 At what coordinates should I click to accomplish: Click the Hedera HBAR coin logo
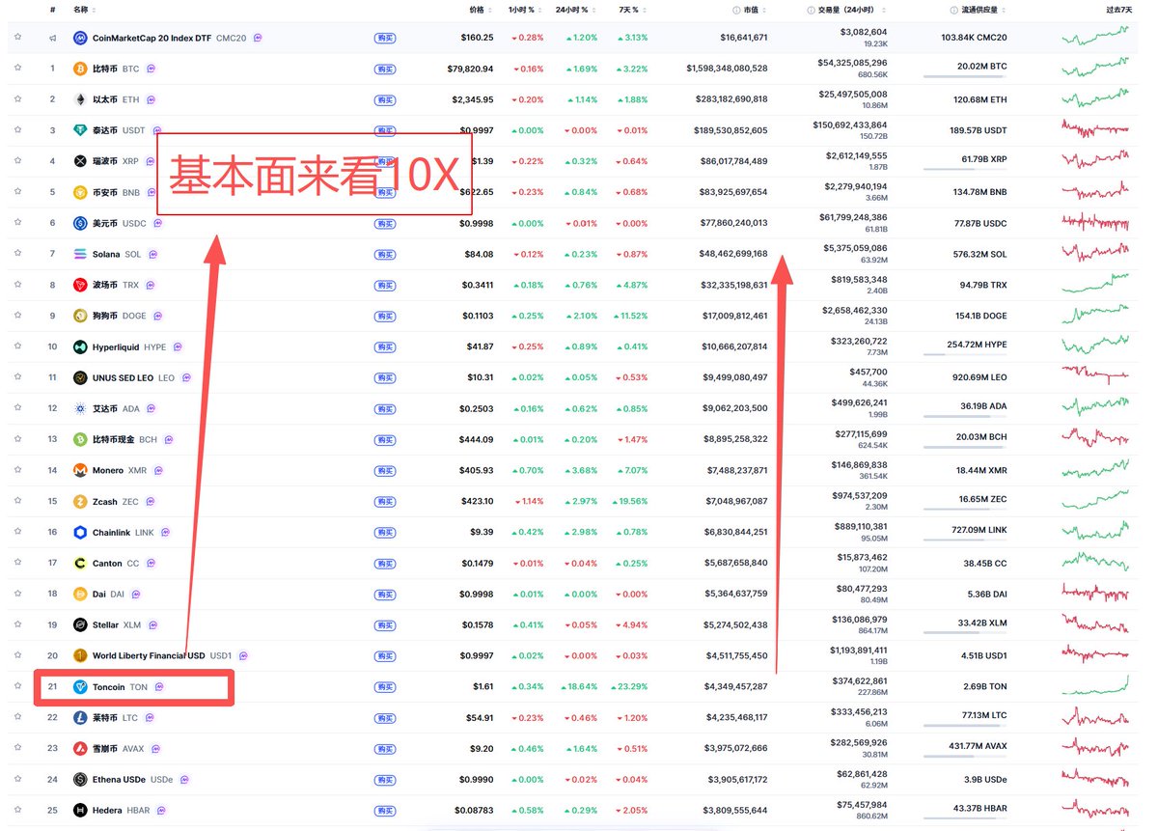click(81, 810)
